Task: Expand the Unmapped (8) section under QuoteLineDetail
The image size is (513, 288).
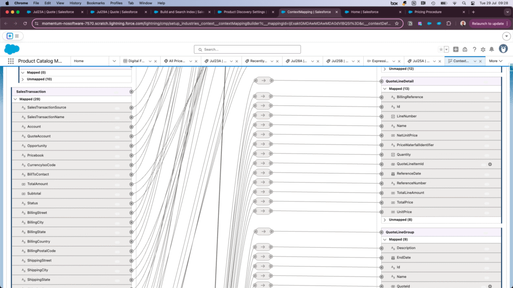Action: (385, 219)
